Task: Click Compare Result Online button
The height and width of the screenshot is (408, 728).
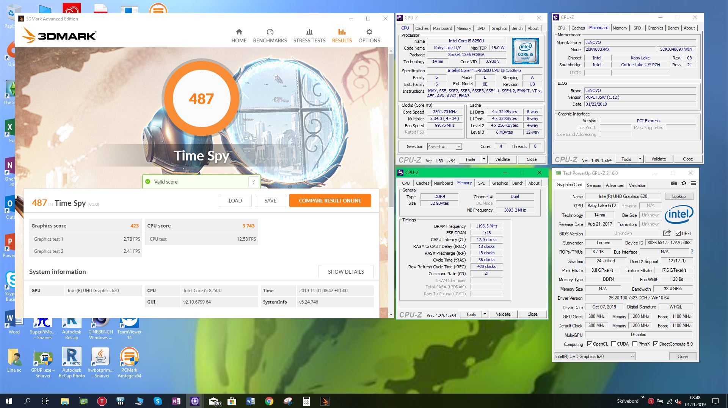Action: tap(330, 201)
